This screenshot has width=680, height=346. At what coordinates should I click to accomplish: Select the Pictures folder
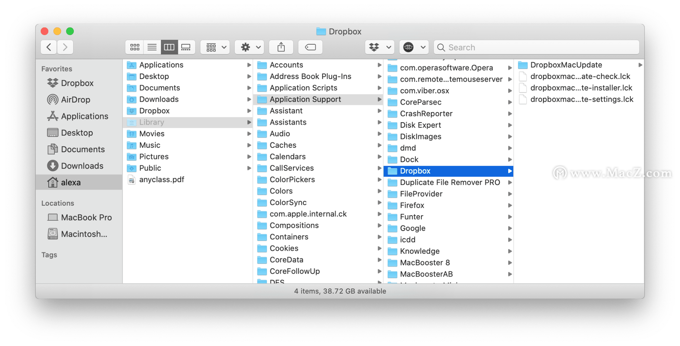point(188,156)
